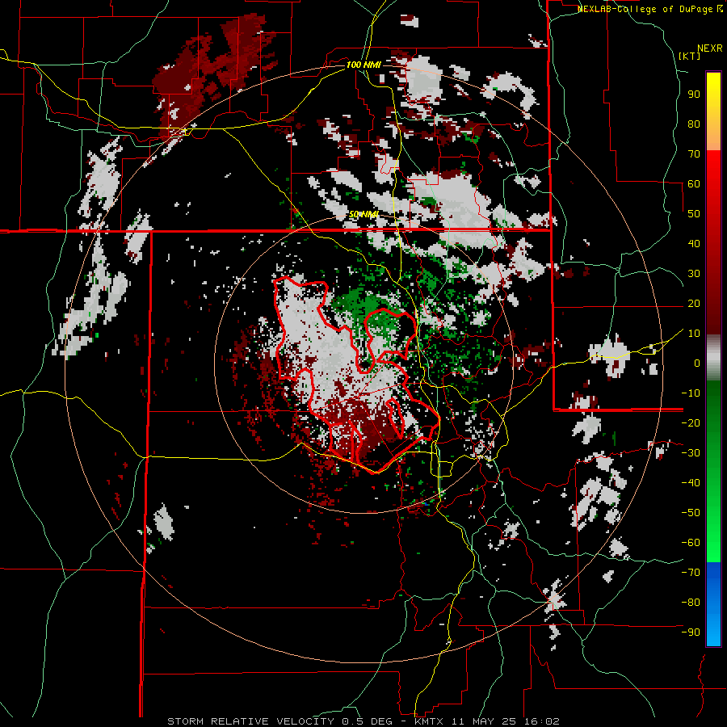Viewport: 727px width, 727px height.
Task: Click the "0" scale value
Action: click(697, 363)
